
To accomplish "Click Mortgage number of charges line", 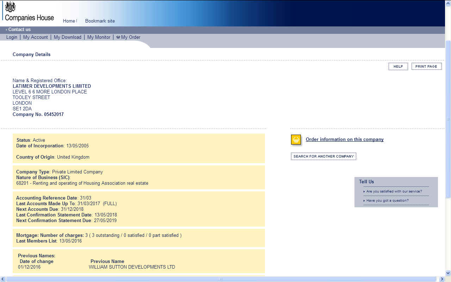I will pos(99,235).
